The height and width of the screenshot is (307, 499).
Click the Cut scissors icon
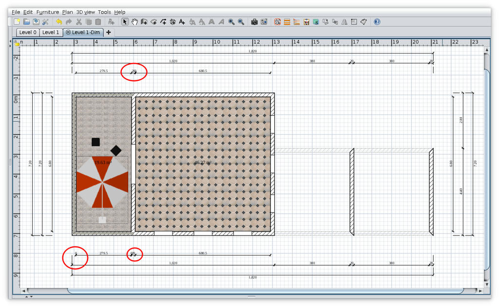[x=78, y=22]
